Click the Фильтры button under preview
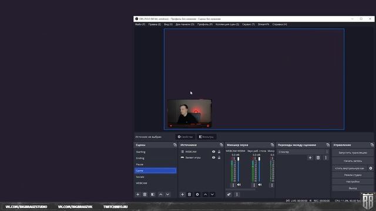This screenshot has height=211, width=376. (206, 137)
